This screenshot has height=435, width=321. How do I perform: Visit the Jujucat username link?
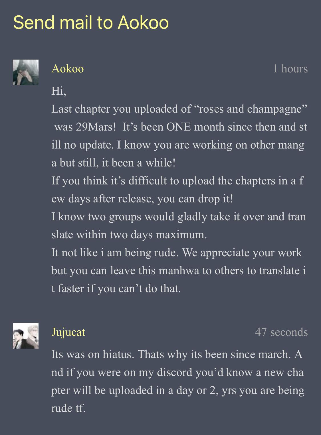[x=68, y=332]
